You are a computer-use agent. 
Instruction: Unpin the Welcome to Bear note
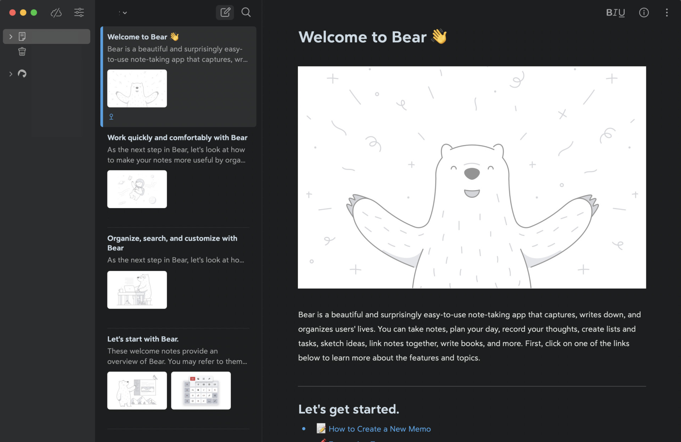tap(111, 116)
